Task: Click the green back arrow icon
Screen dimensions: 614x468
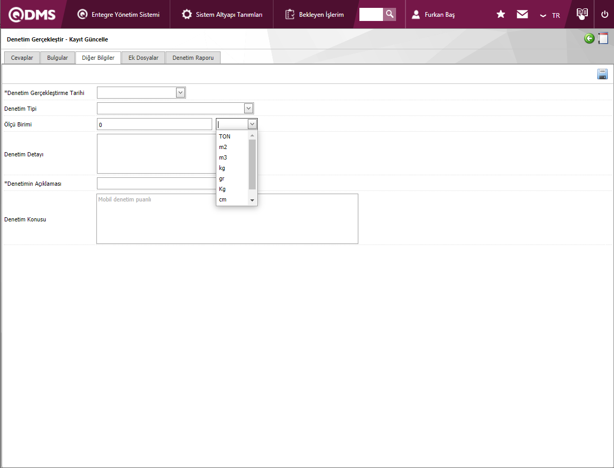Action: pyautogui.click(x=589, y=38)
